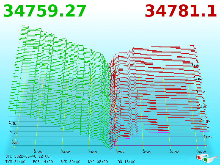Click the 33000 price axis label
The image size is (220, 165).
(x=65, y=152)
